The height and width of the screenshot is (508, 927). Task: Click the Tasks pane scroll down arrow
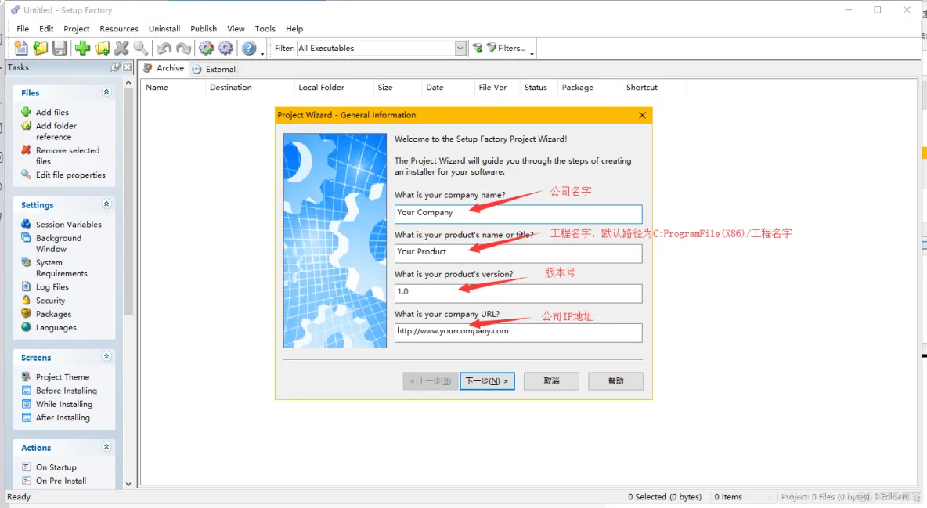coord(128,483)
